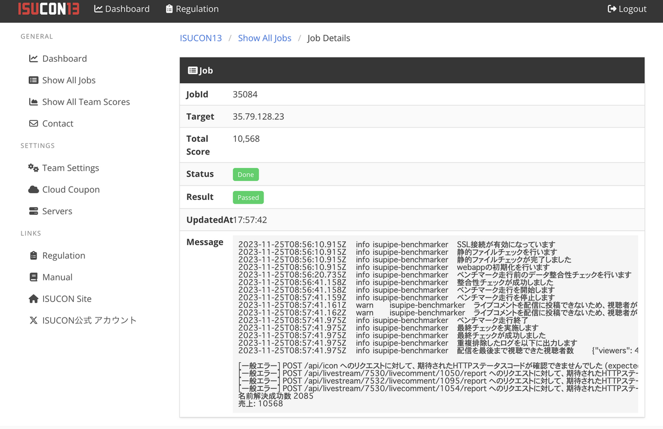Viewport: 663px width, 429px height.
Task: Open the Manual link in sidebar
Action: 57,277
